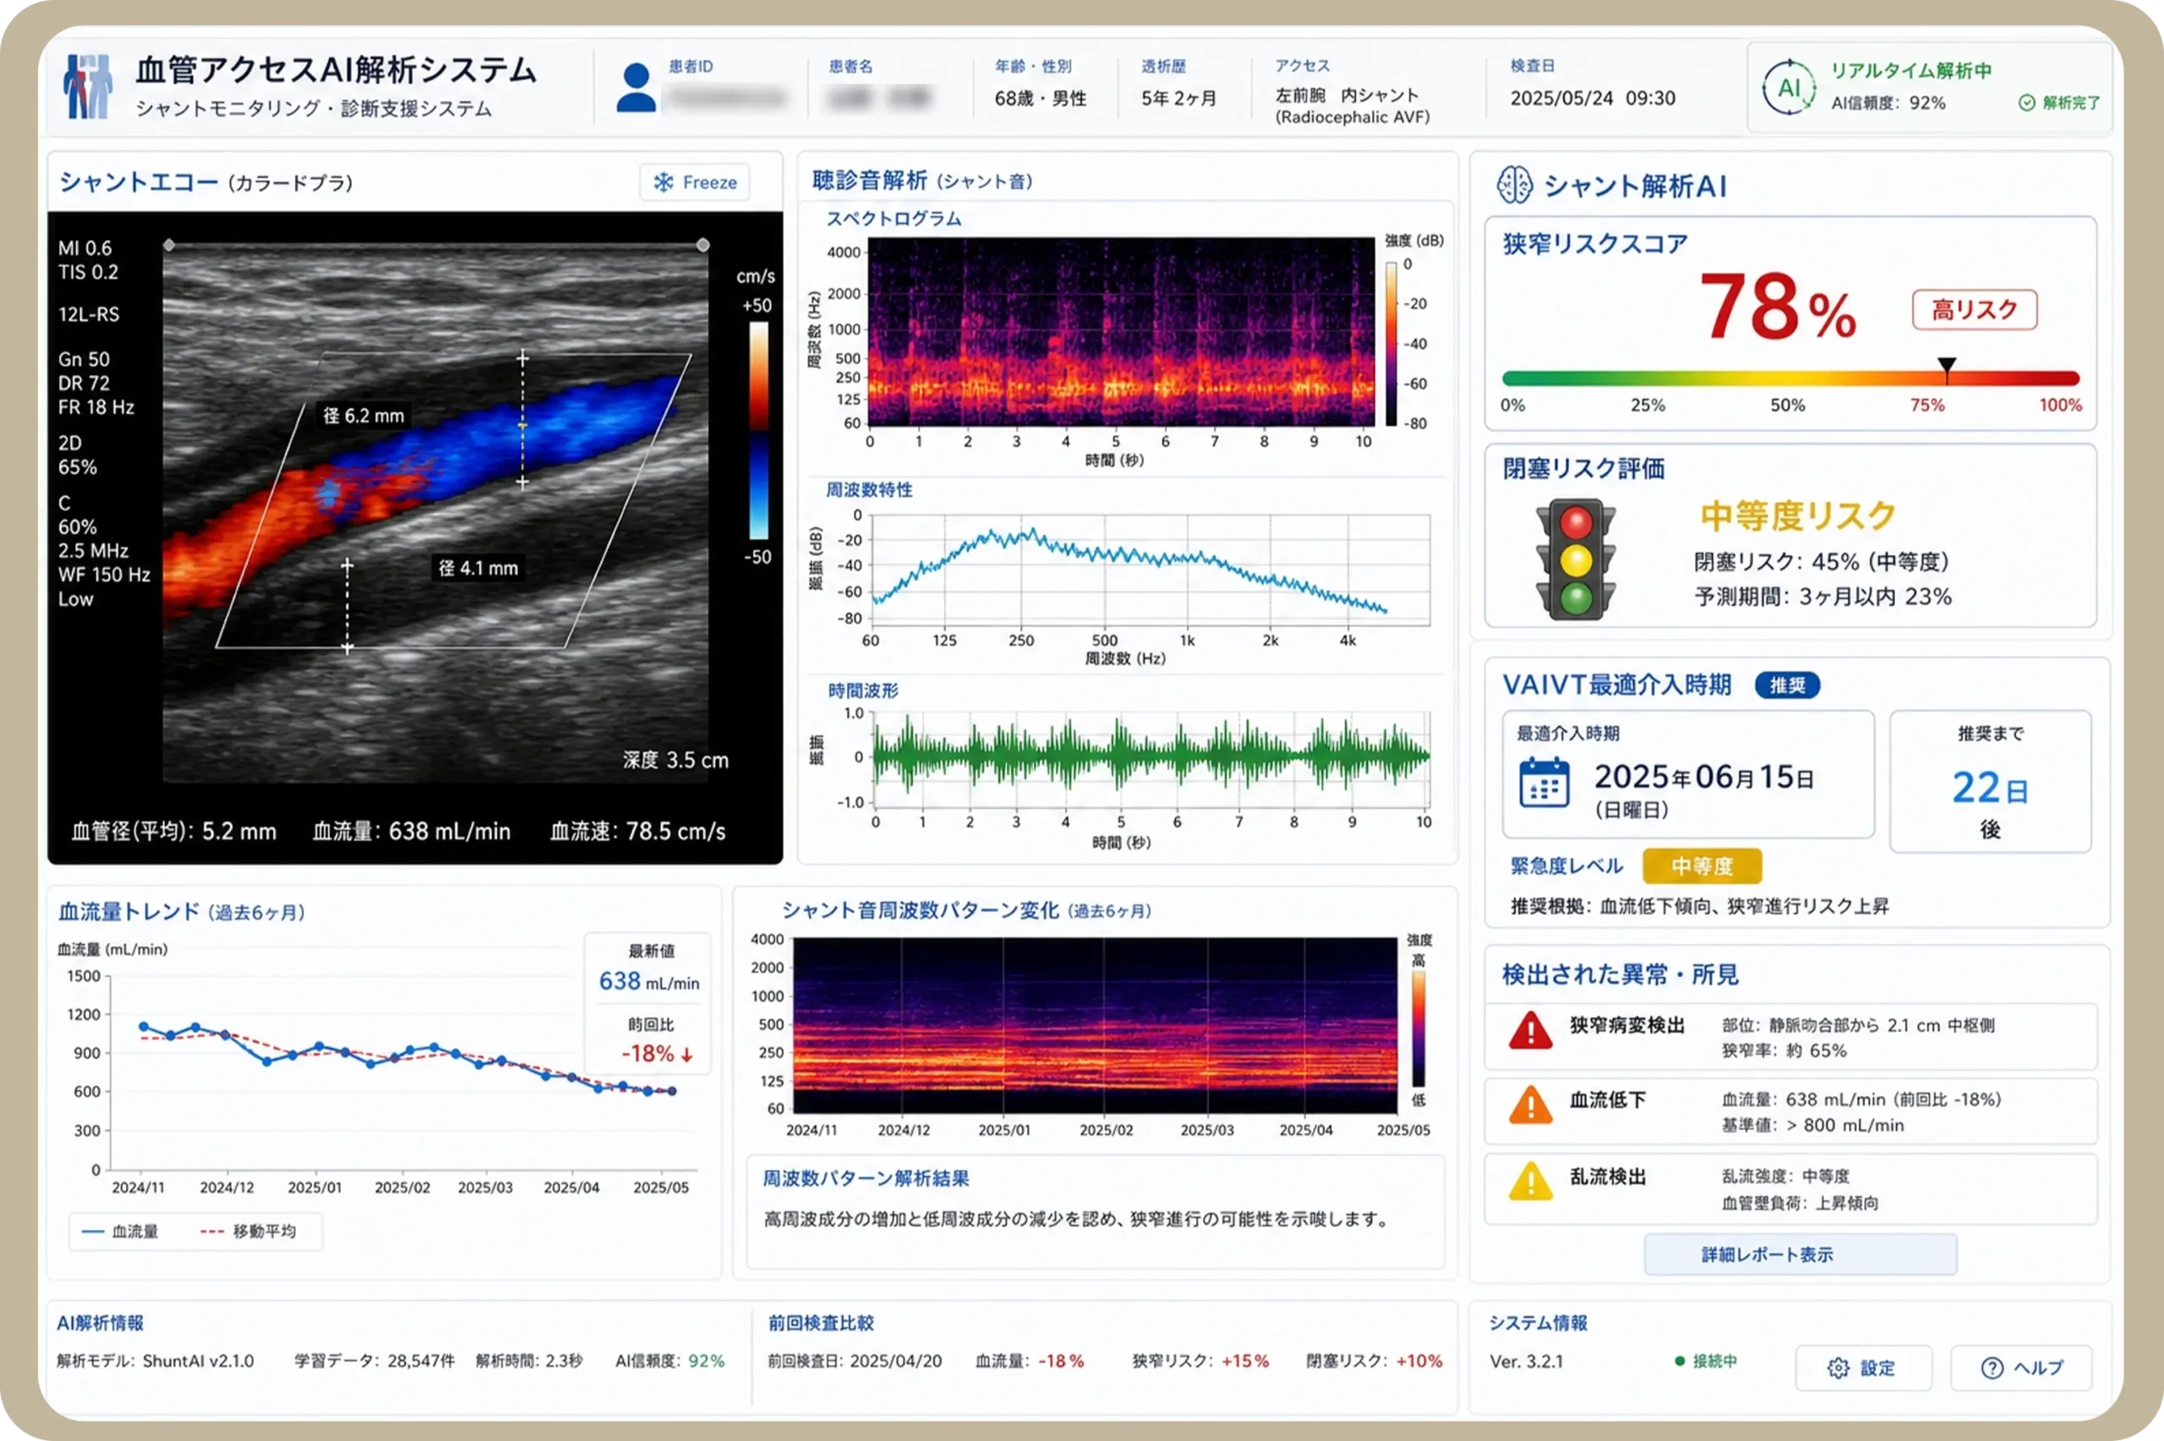The image size is (2164, 1441).
Task: Click the Freeze button on shunt echo
Action: point(694,182)
